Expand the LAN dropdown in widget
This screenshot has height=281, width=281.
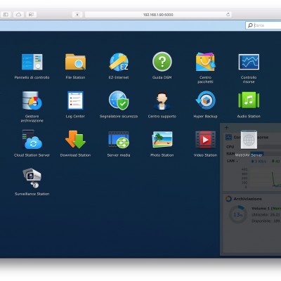click(232, 161)
